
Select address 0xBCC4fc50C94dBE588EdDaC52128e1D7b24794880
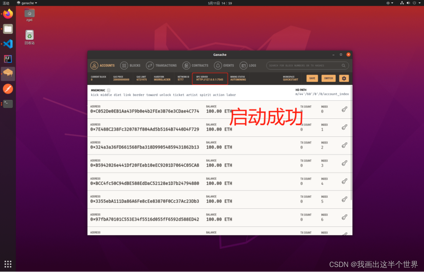[145, 184]
